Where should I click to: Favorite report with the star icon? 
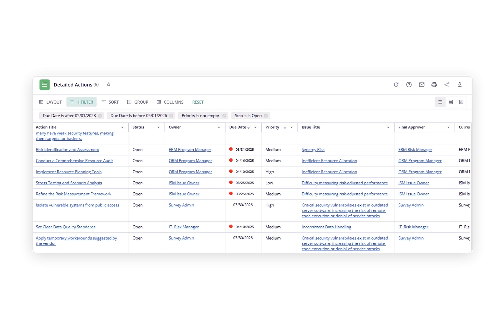tap(109, 84)
